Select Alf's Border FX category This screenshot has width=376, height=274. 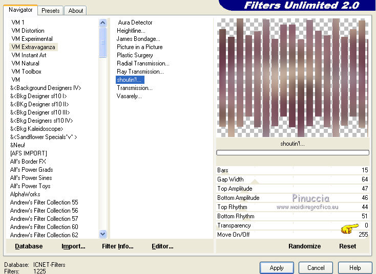coord(28,162)
